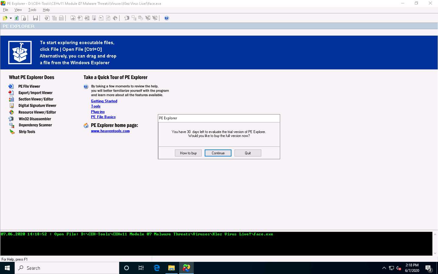The height and width of the screenshot is (274, 438).
Task: Show hidden tray icons chevron
Action: click(384, 268)
